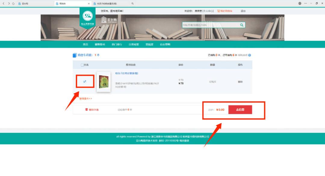Image resolution: width=325 pixels, height=176 pixels.
Task: Open the 给孩子的晚安童谣(精) book title link
Action: 127,73
